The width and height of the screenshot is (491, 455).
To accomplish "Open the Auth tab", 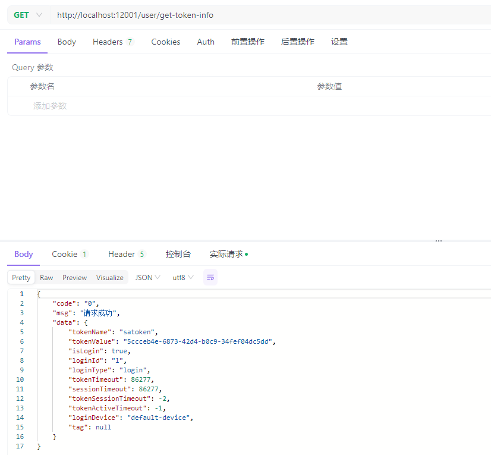I will [x=206, y=42].
